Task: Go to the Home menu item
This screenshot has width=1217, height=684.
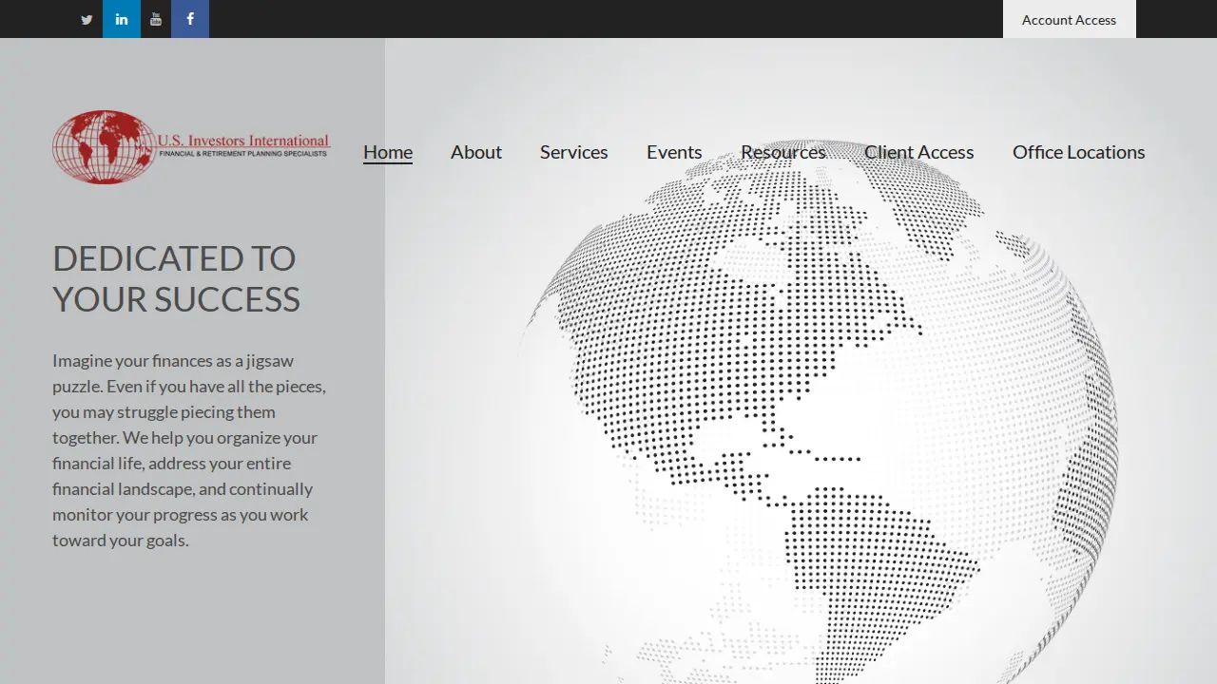Action: click(x=388, y=152)
